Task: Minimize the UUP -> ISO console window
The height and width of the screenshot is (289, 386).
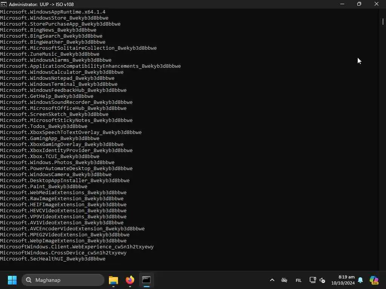Action: click(x=342, y=4)
